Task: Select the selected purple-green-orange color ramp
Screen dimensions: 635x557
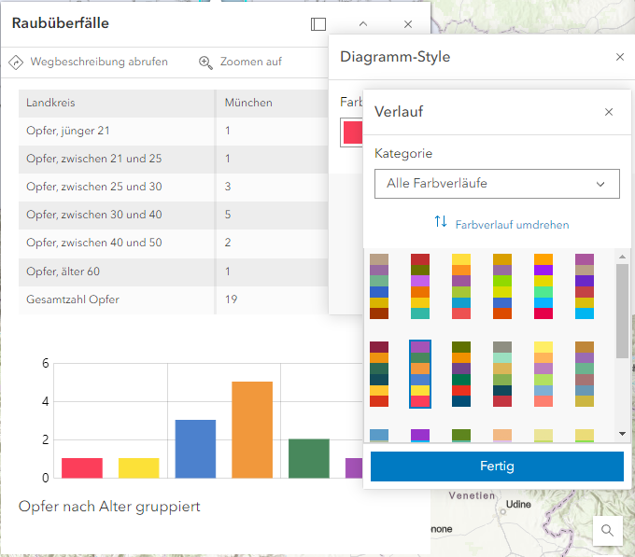Action: click(x=420, y=374)
